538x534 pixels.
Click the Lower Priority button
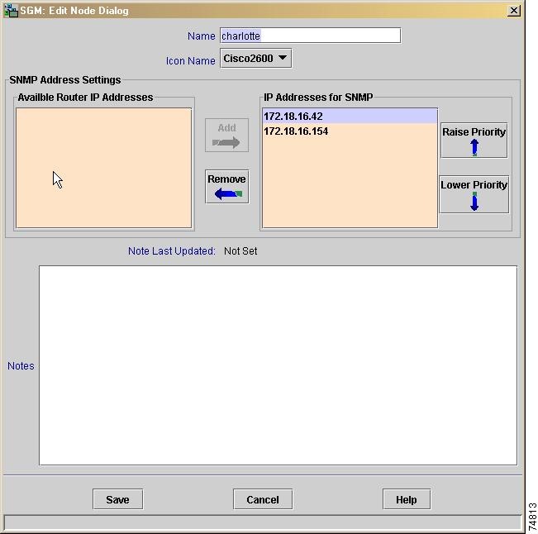[x=474, y=194]
